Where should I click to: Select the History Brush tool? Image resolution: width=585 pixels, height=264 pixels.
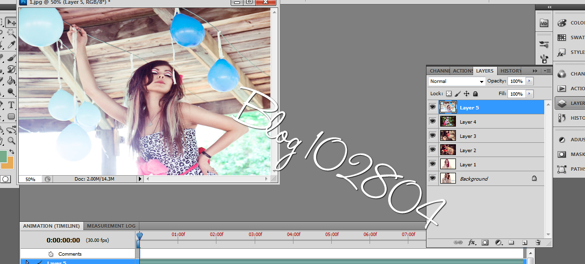tap(12, 69)
